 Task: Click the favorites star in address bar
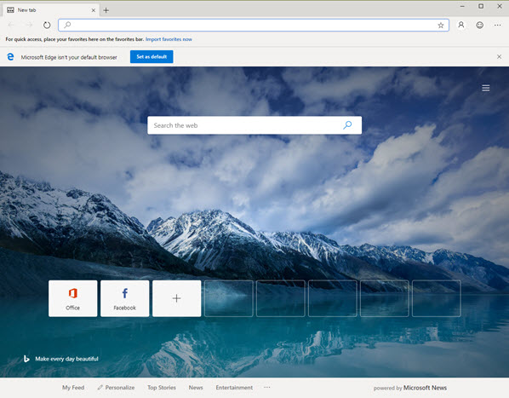[441, 26]
